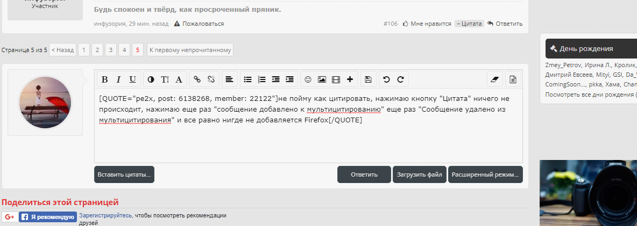
Task: Open the font size dropdown
Action: click(x=165, y=79)
